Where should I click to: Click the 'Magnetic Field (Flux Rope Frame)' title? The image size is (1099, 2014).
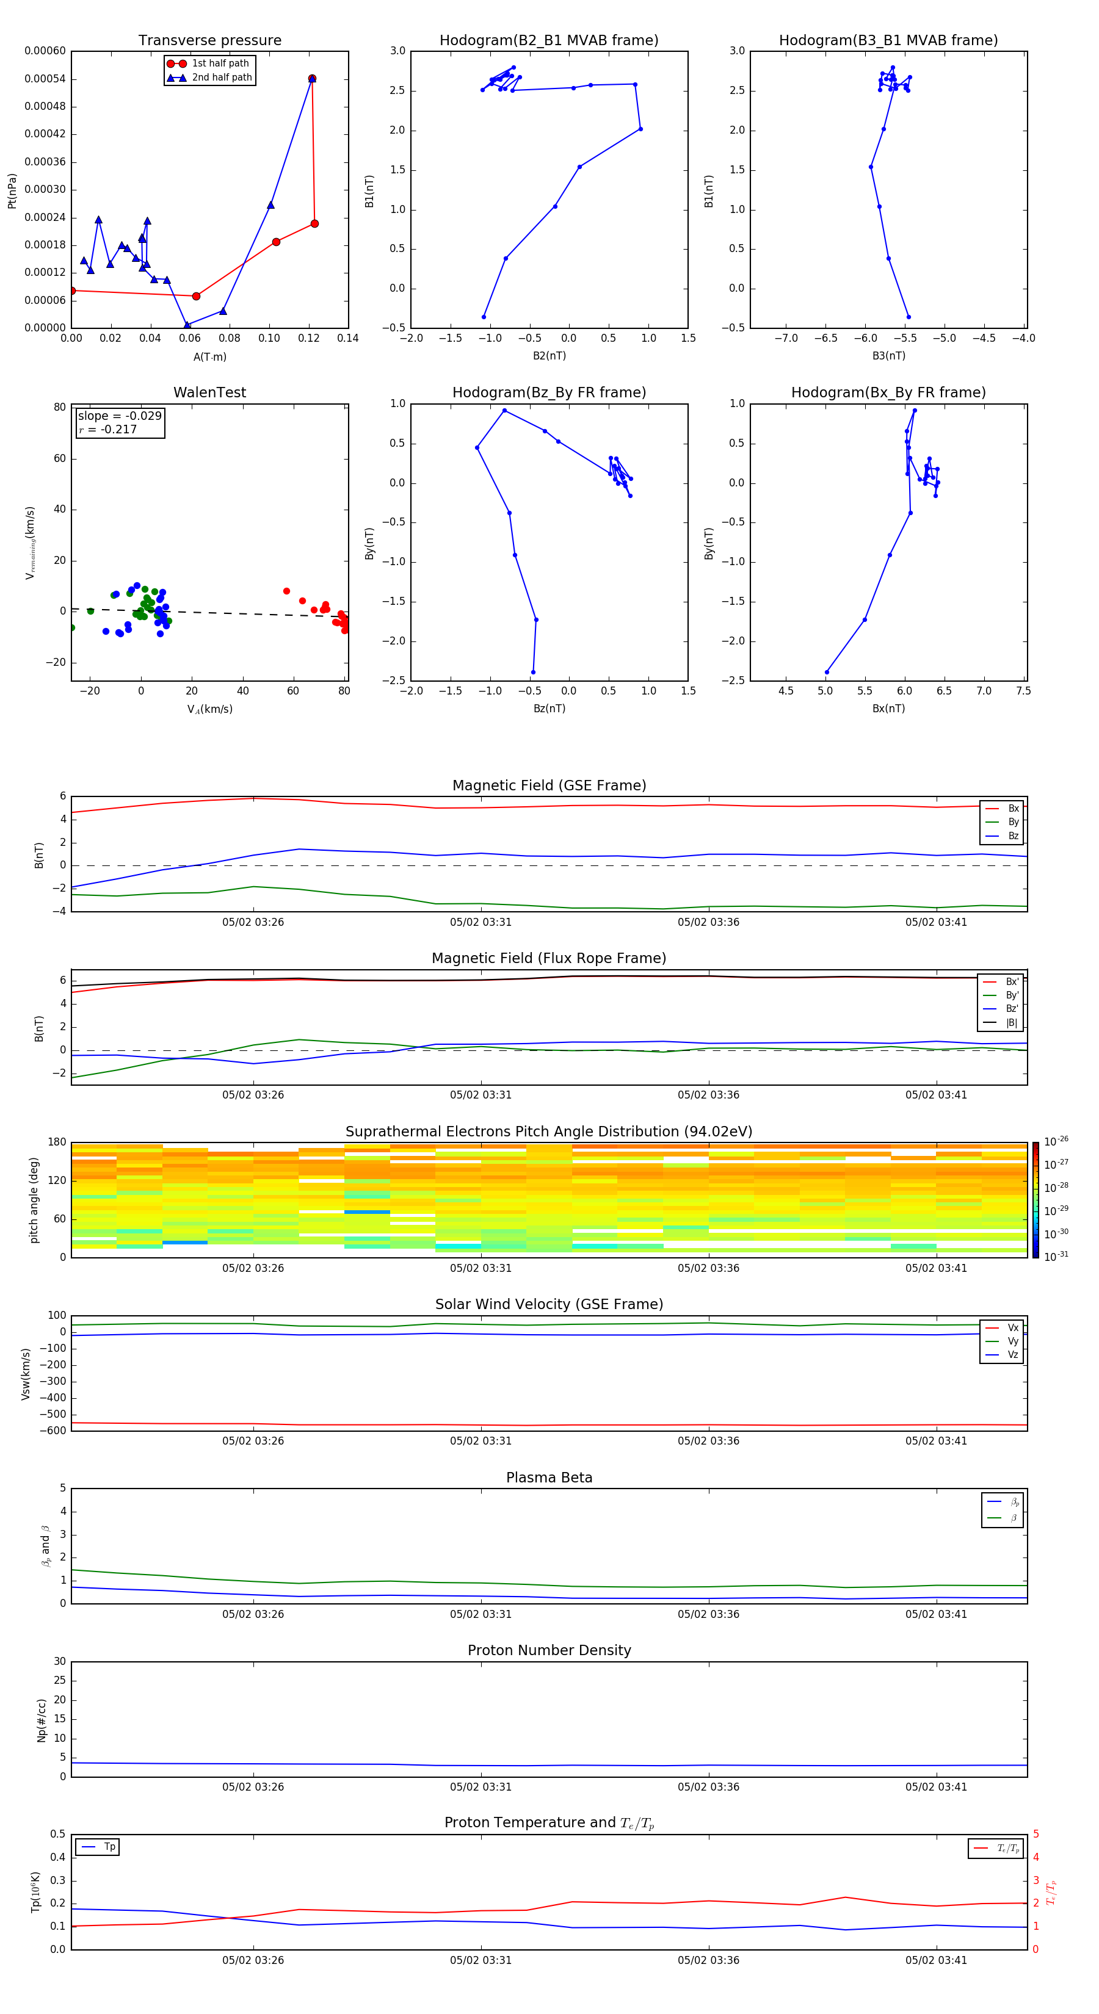[549, 959]
